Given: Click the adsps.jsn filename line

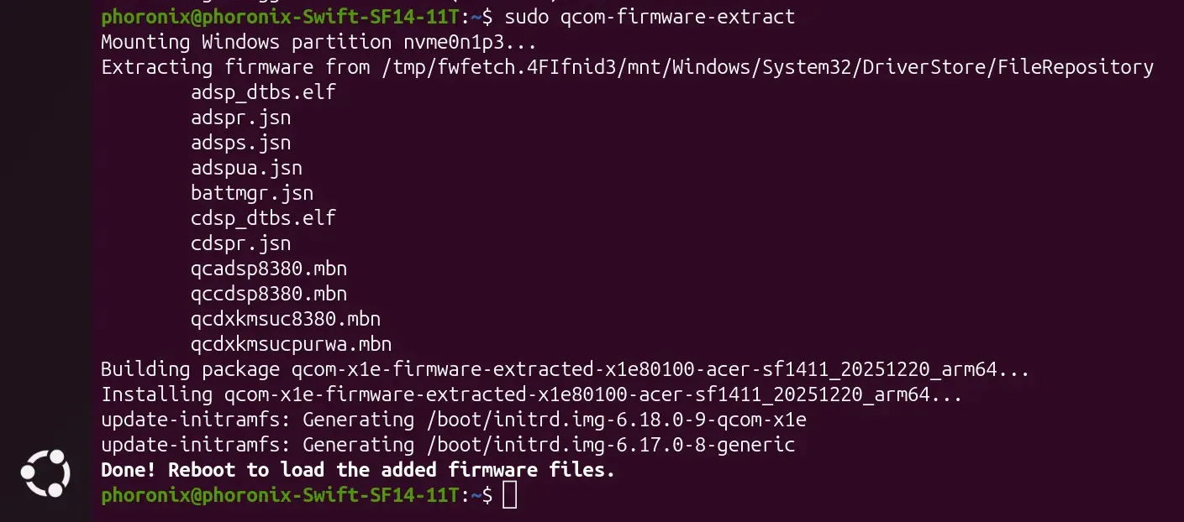Looking at the screenshot, I should coord(240,143).
